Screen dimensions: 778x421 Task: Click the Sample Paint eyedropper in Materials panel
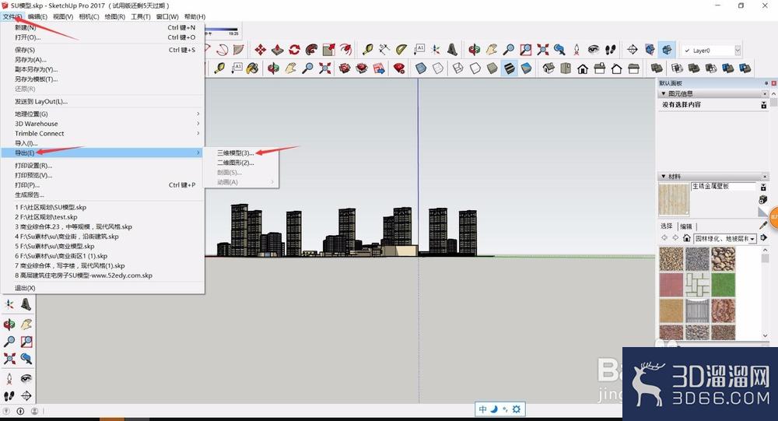coord(763,226)
